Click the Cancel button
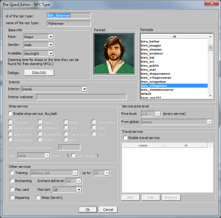Screen dimensions: 221x218 click(x=108, y=210)
